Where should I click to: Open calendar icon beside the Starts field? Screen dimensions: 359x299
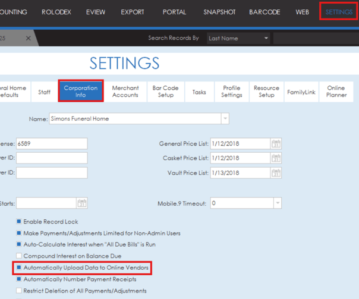pyautogui.click(x=83, y=203)
